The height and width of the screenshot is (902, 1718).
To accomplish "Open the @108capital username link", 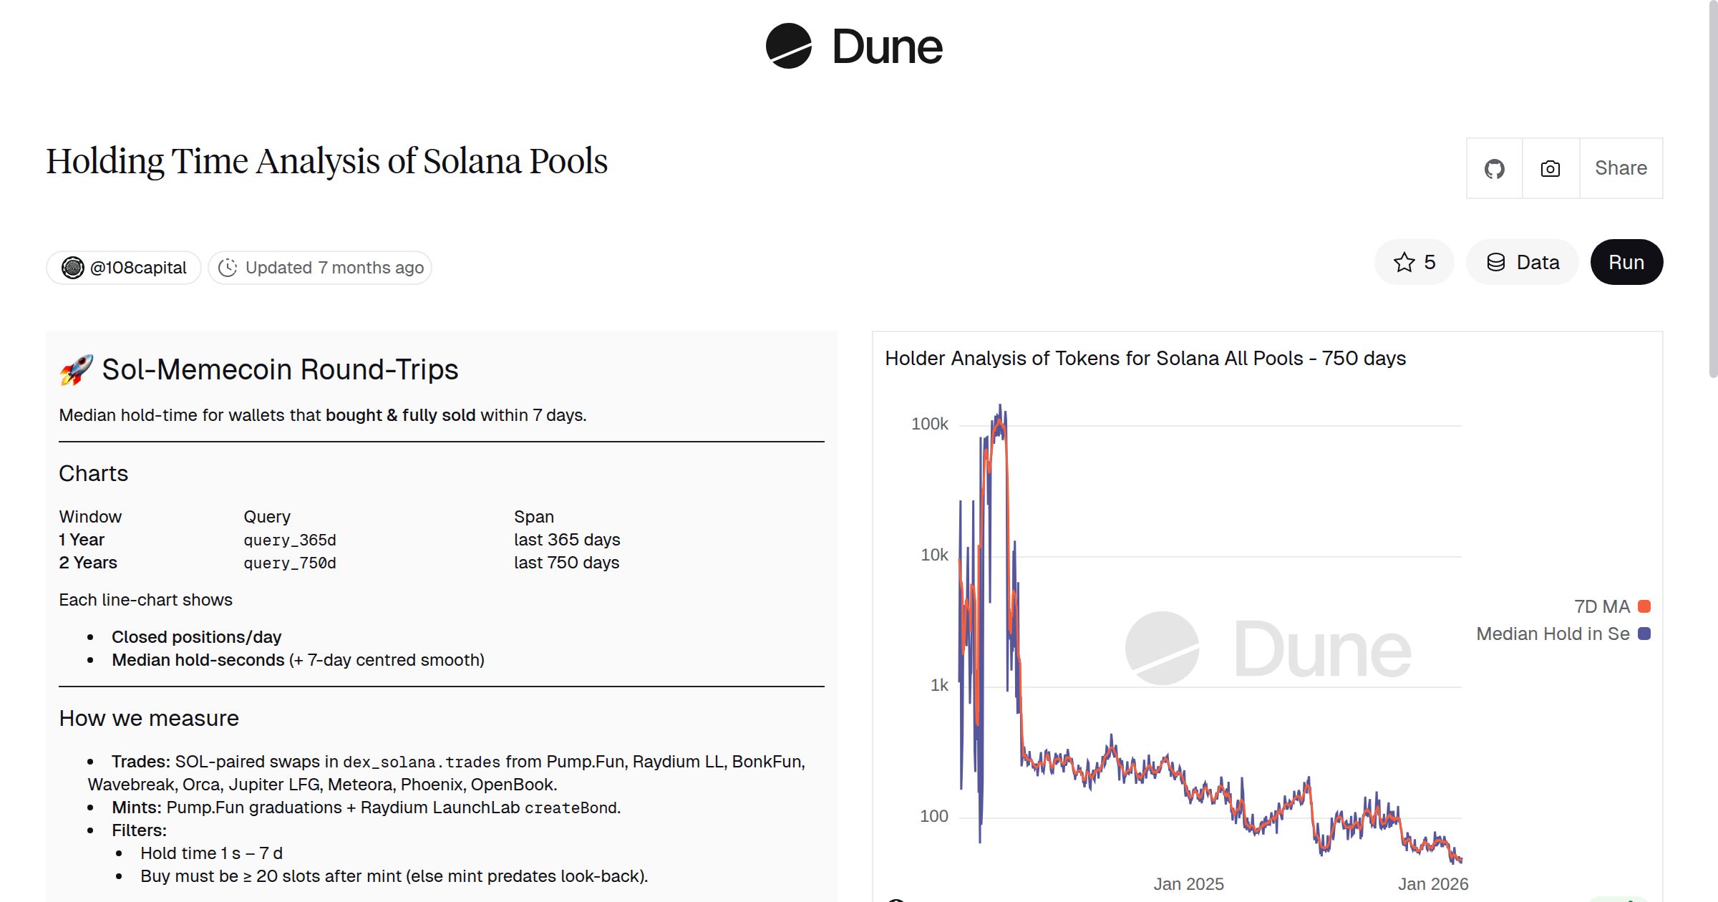I will 138,267.
